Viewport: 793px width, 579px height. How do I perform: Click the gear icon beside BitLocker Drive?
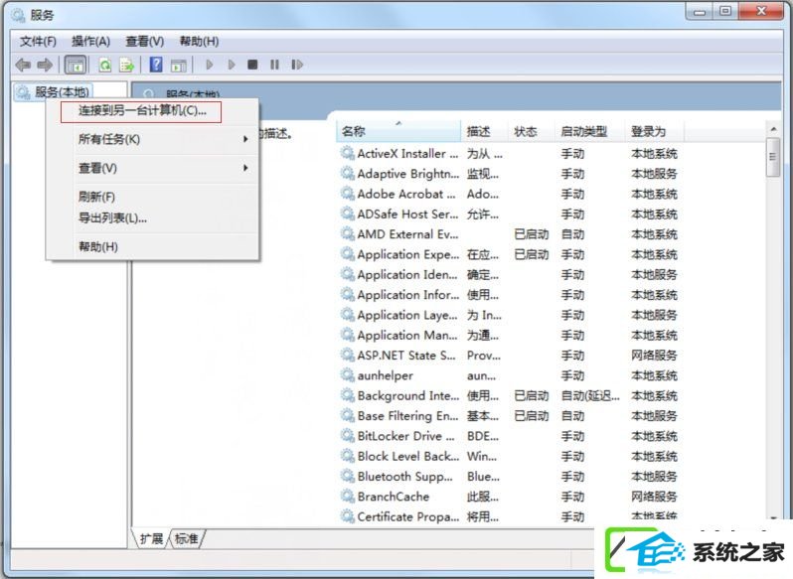click(x=348, y=436)
